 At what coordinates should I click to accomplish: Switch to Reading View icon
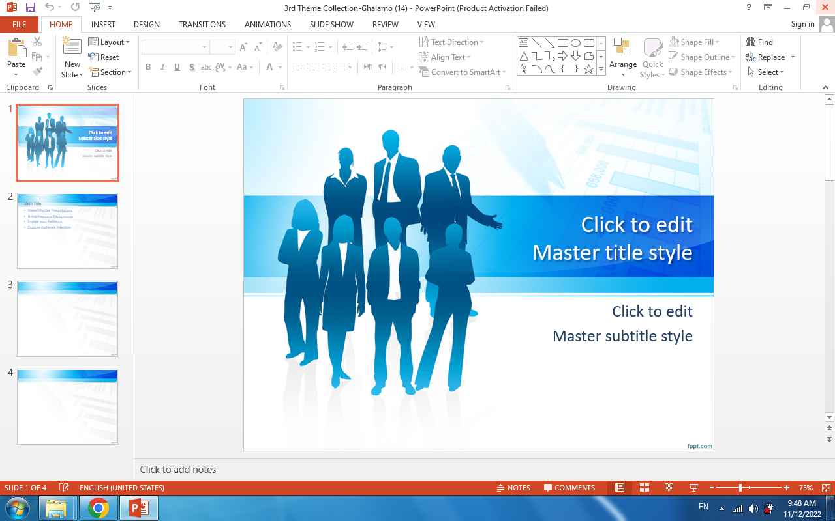tap(669, 488)
